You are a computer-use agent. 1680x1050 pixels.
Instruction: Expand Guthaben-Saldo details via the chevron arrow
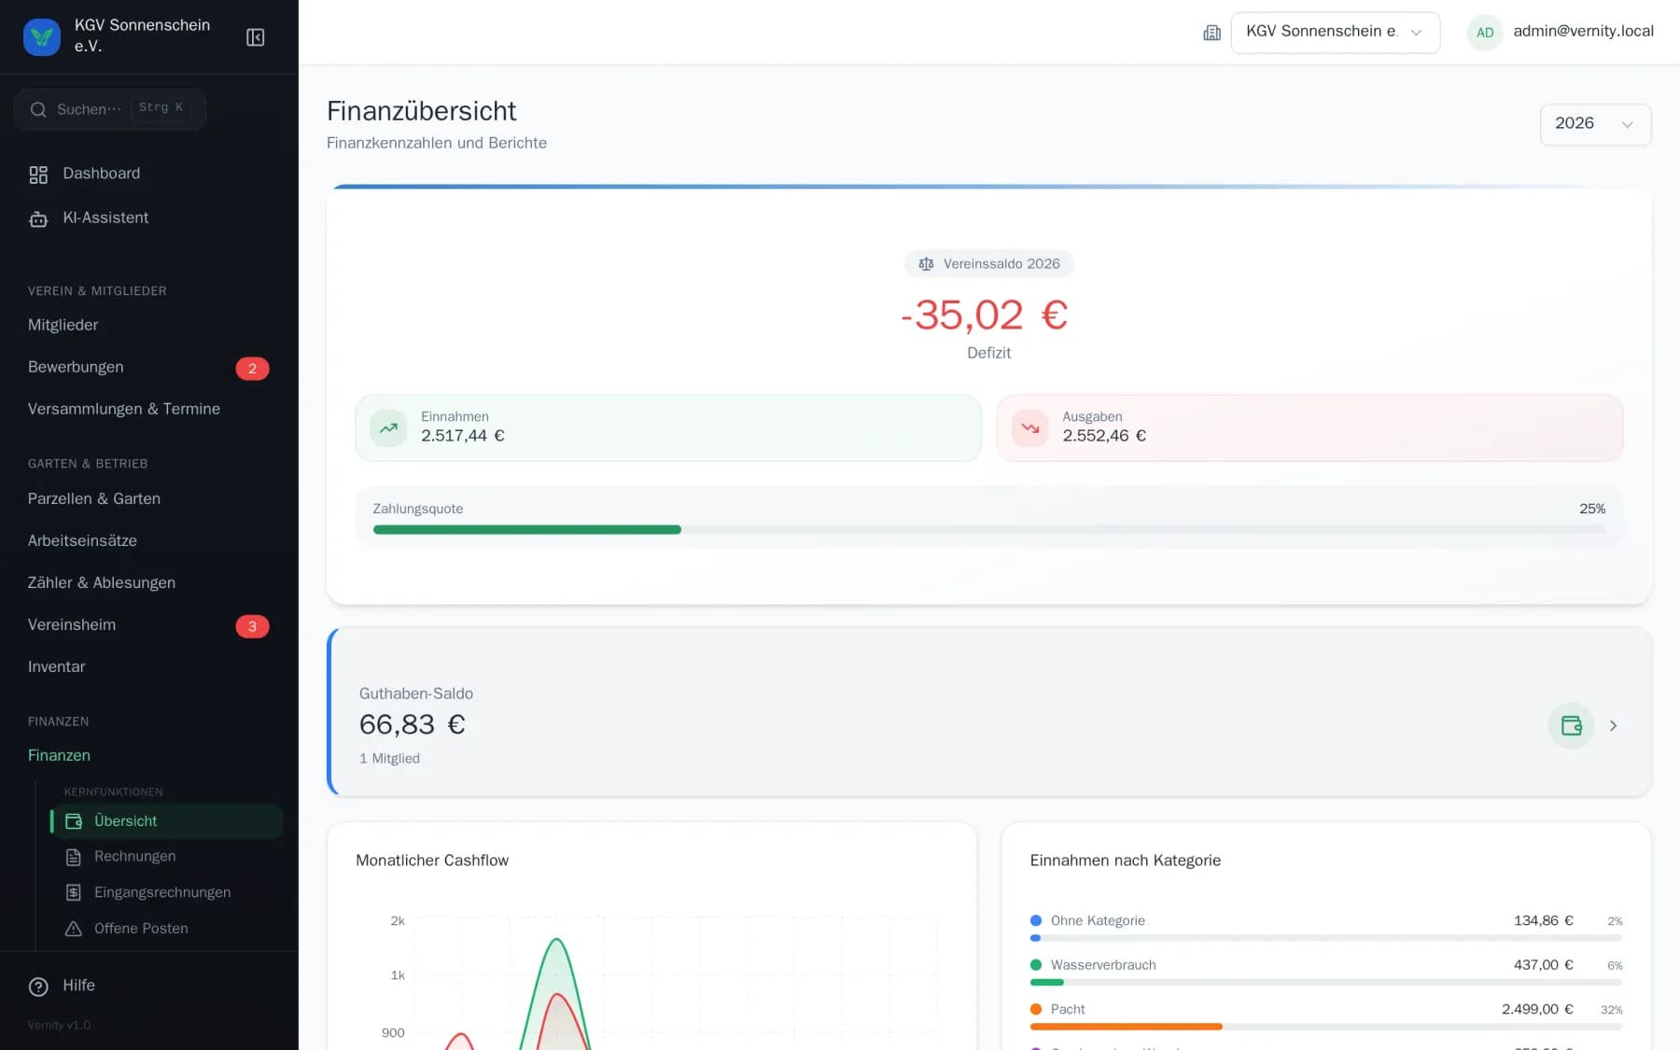pos(1613,725)
